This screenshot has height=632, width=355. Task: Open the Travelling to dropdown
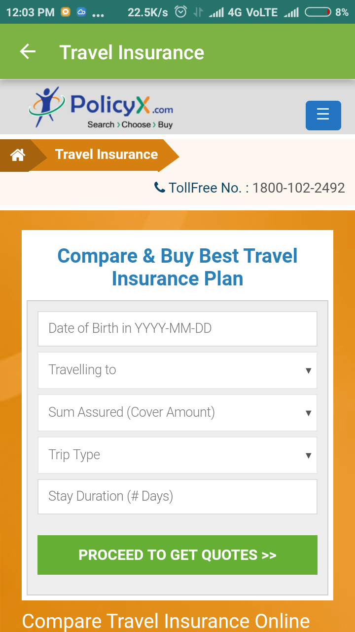pyautogui.click(x=177, y=370)
